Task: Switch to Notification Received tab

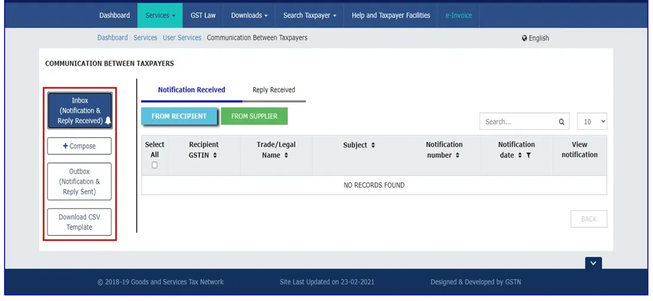Action: pyautogui.click(x=192, y=90)
